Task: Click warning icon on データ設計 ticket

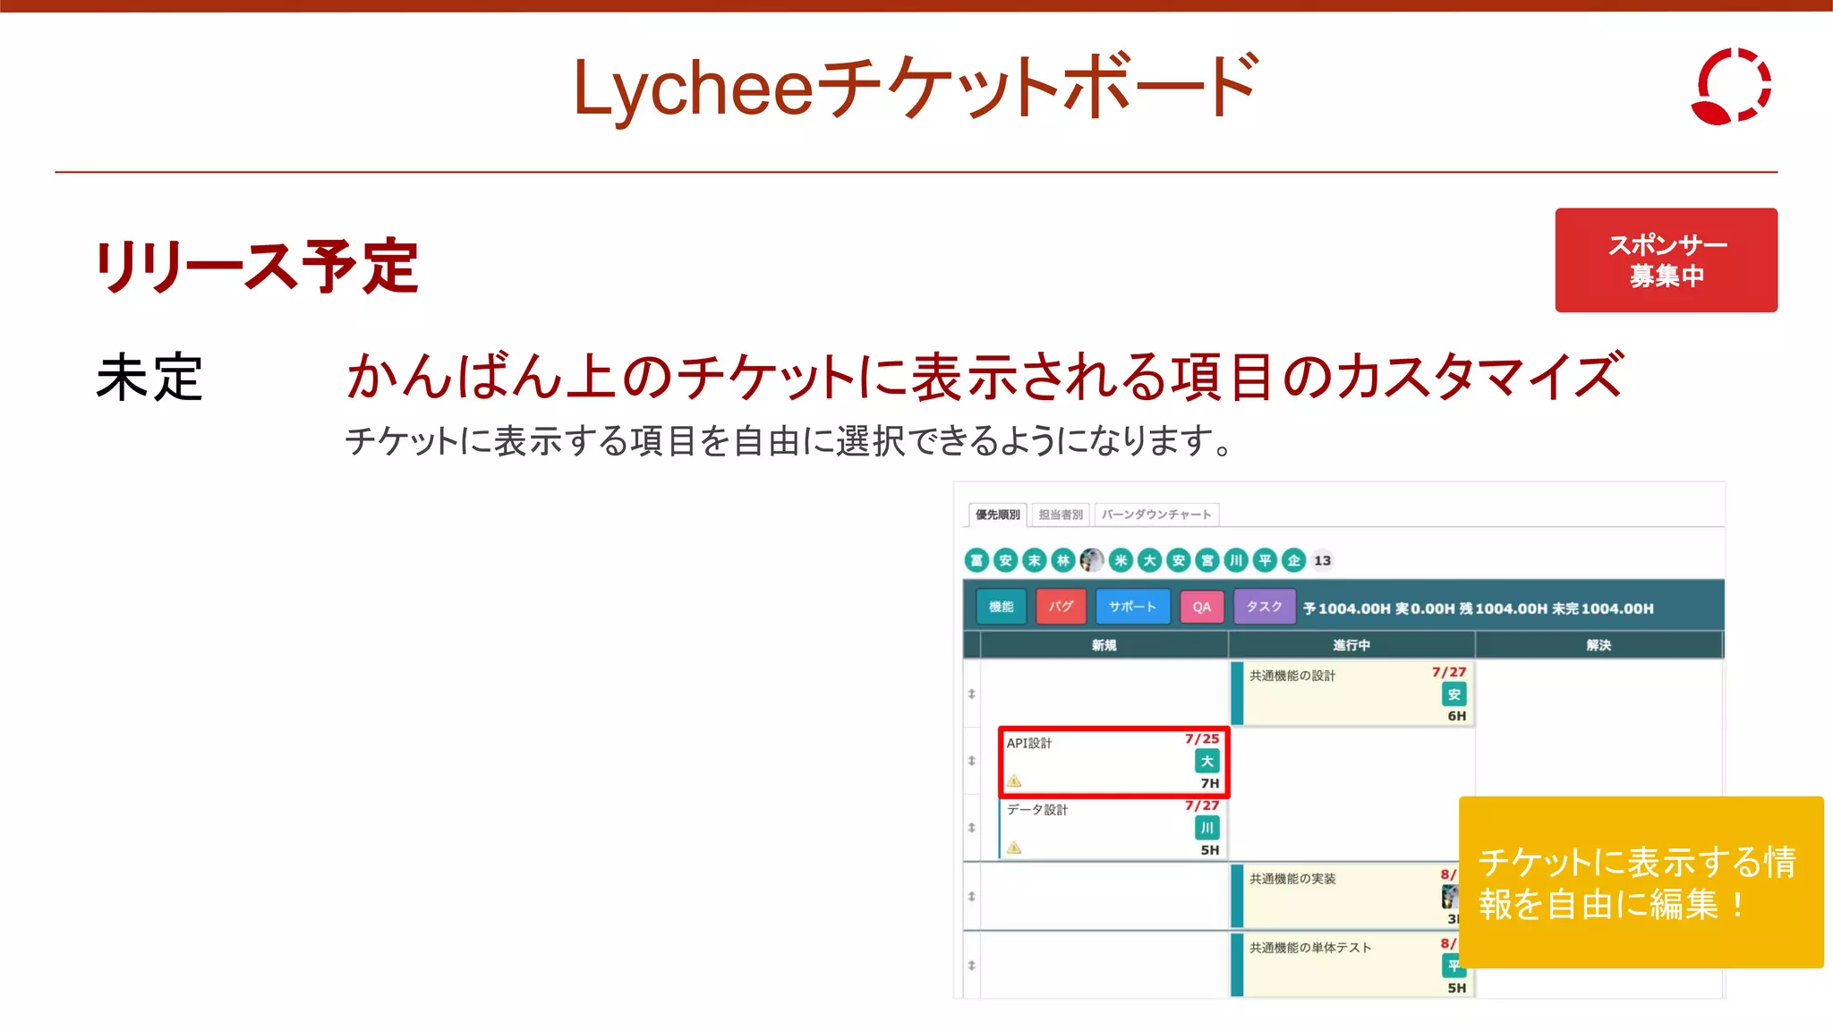Action: pos(1014,847)
